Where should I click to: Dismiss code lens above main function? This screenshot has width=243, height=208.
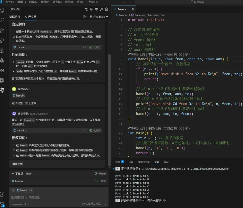181,128
